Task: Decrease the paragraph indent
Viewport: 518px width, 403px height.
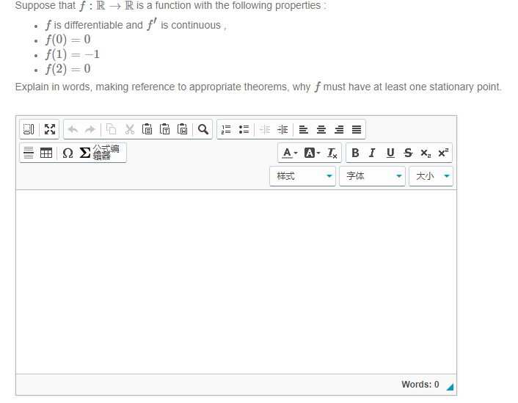Action: [x=265, y=129]
